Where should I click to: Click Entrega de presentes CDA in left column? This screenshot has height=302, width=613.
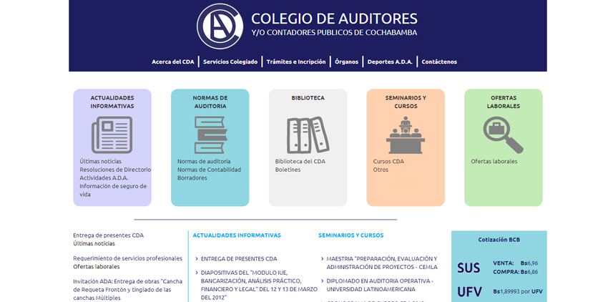pyautogui.click(x=108, y=235)
